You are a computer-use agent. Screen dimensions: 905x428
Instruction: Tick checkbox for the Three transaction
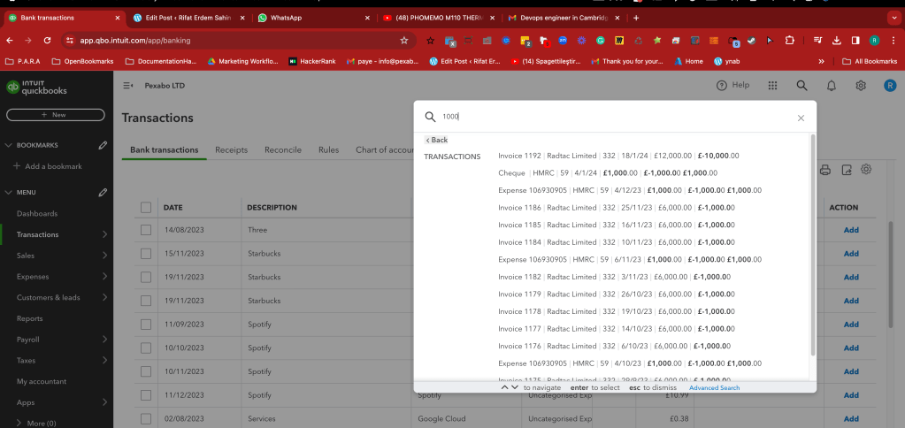(x=145, y=230)
